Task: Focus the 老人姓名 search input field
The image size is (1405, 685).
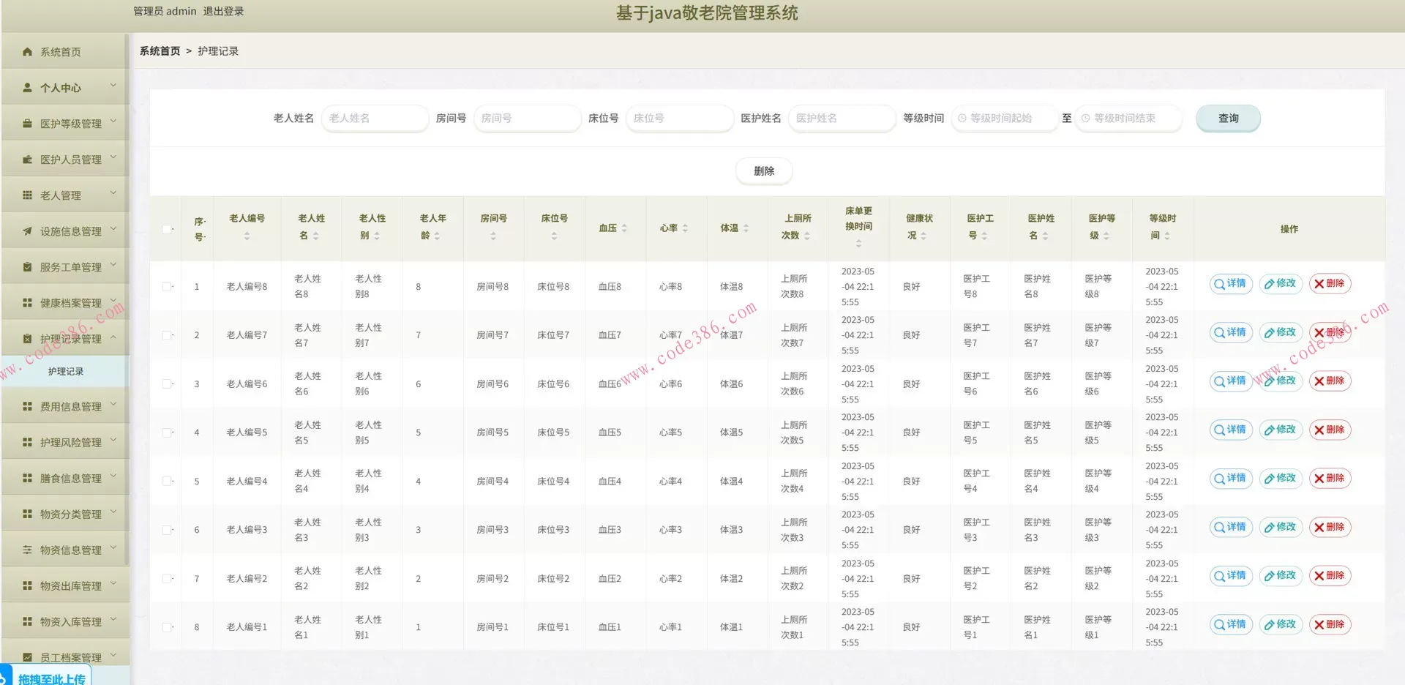Action: 375,119
